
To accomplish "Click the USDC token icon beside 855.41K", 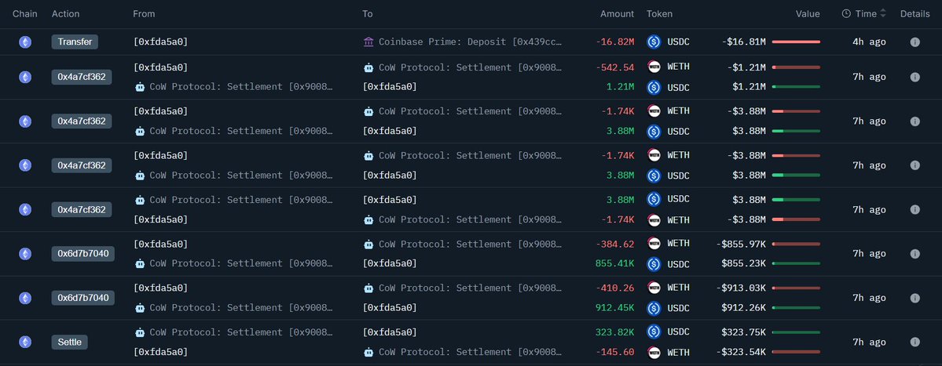I will (x=654, y=264).
